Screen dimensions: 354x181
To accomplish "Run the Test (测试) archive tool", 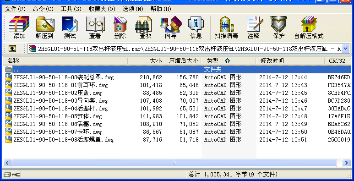I will coord(70,27).
